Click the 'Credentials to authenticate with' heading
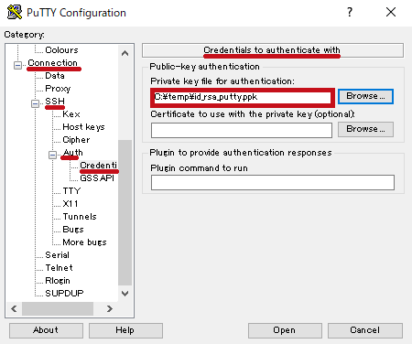 (x=272, y=49)
